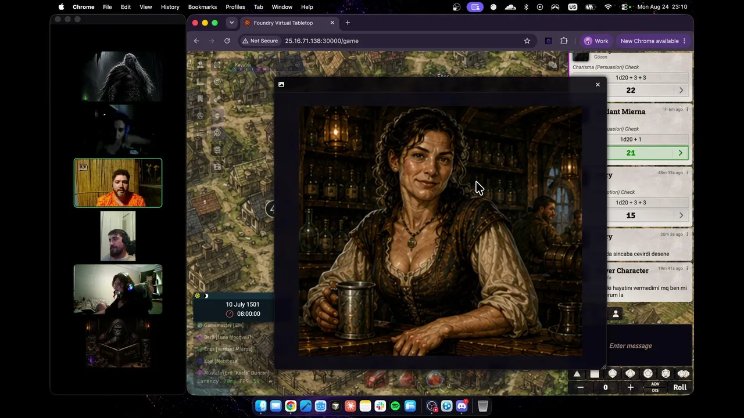Pick the circular target tool

[x=217, y=82]
